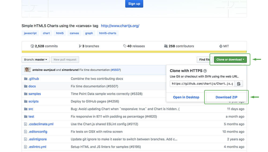Screen dimensions: 268x152
Task: Click the .codeclimate.yml file icon
Action: 26,124
